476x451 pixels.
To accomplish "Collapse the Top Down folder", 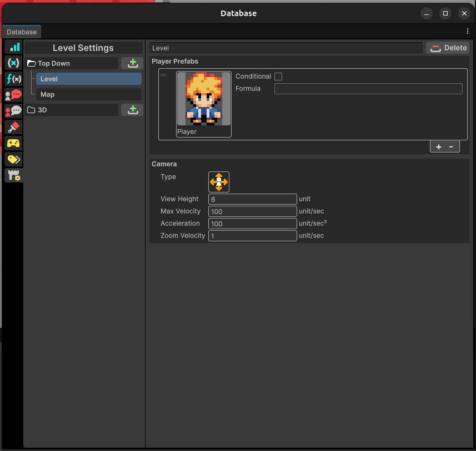I will point(32,63).
